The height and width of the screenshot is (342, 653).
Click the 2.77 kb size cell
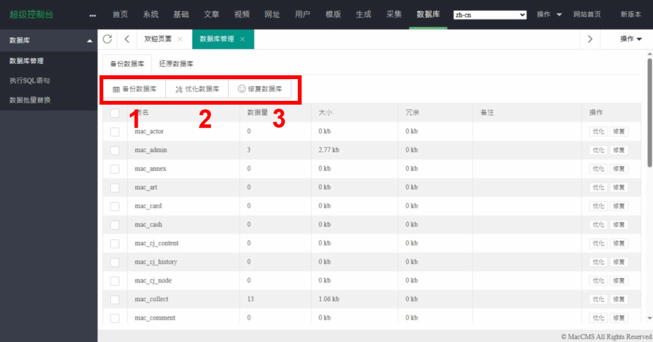point(329,150)
